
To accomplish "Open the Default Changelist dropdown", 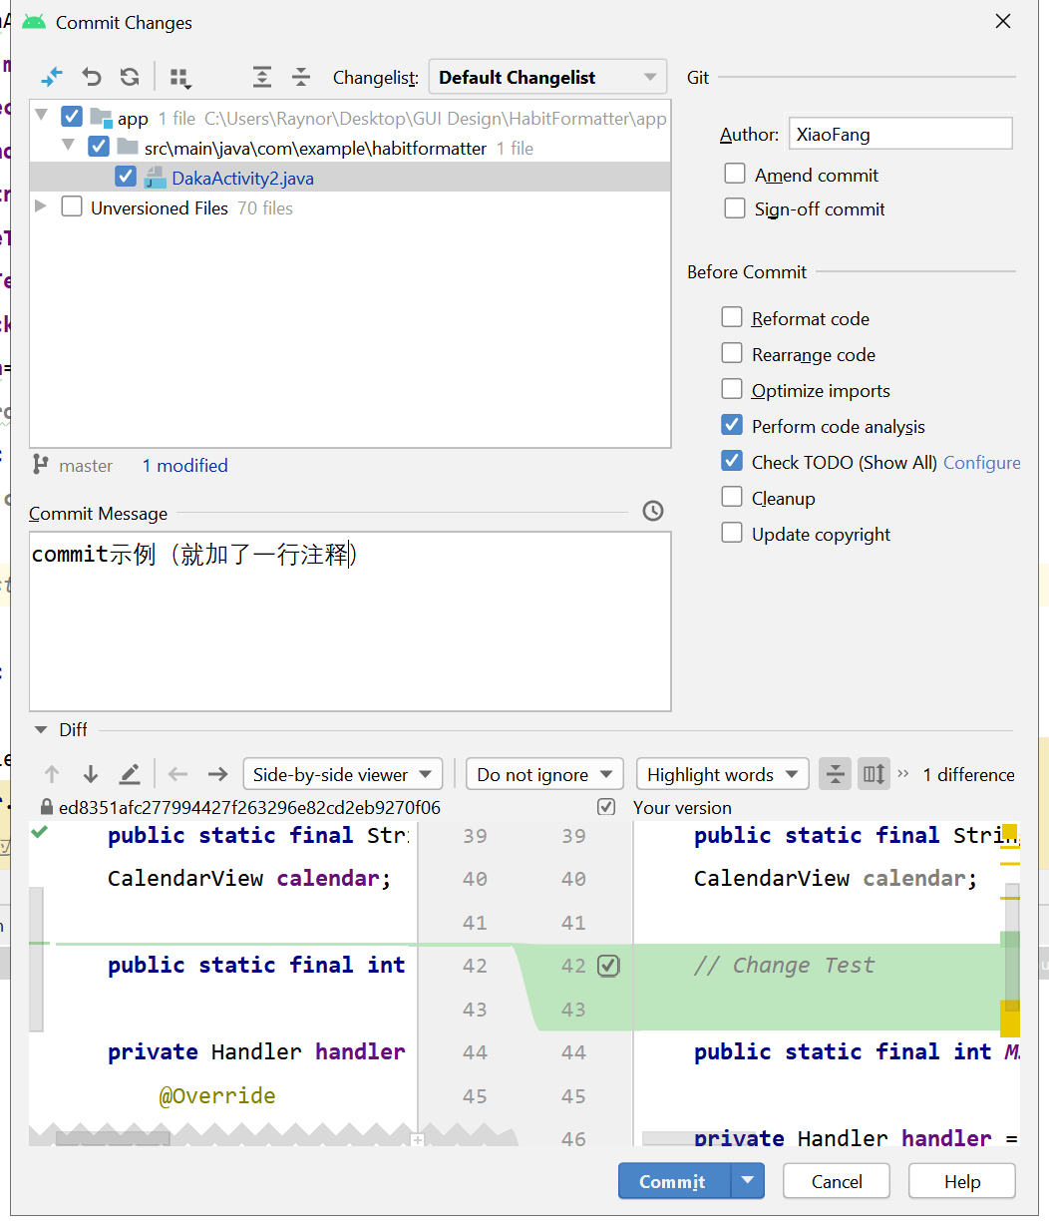I will (x=547, y=78).
